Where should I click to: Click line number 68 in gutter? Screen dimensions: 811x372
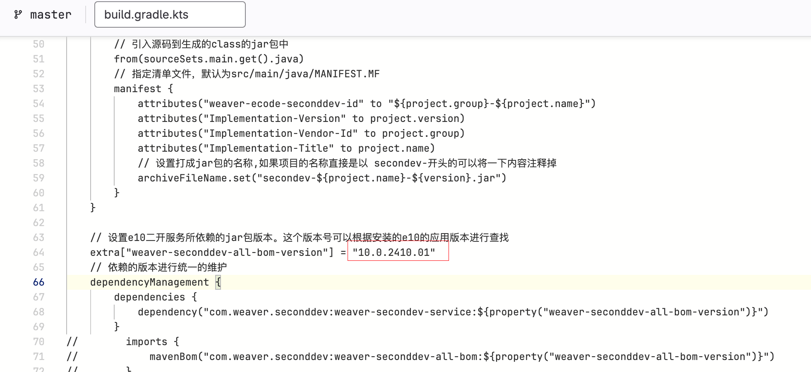click(x=38, y=312)
